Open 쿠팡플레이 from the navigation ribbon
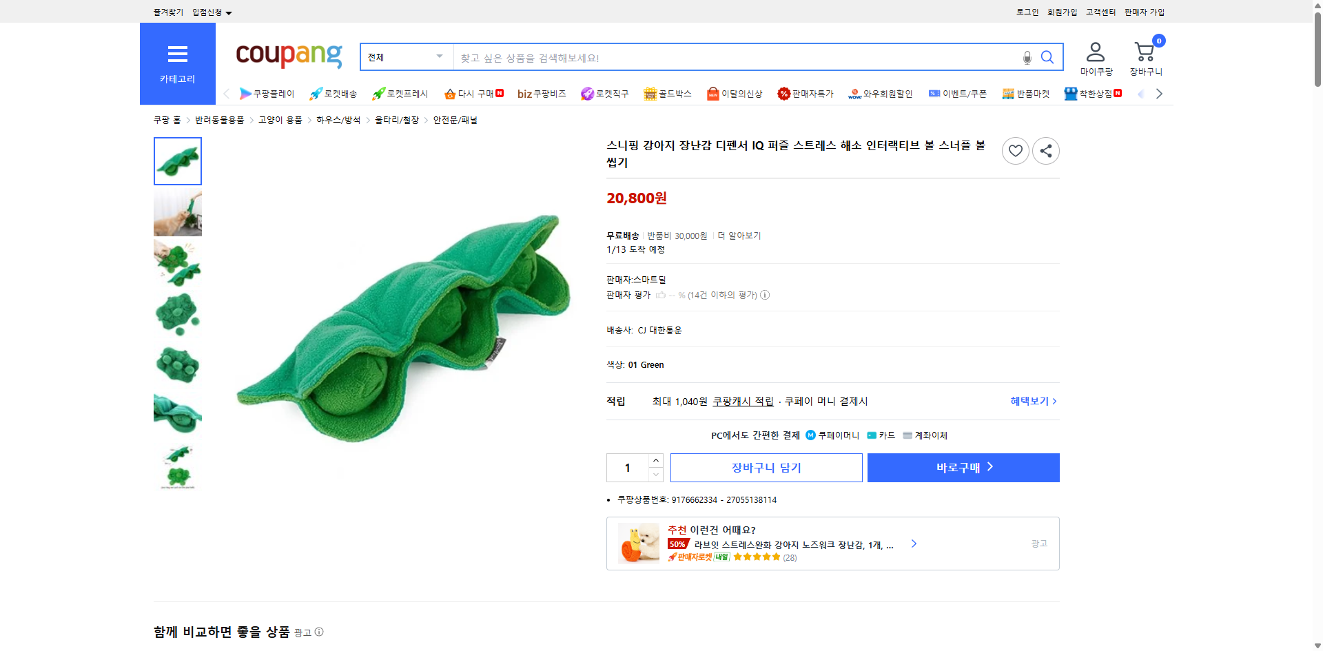Screen dimensions: 1323x651 [x=267, y=94]
